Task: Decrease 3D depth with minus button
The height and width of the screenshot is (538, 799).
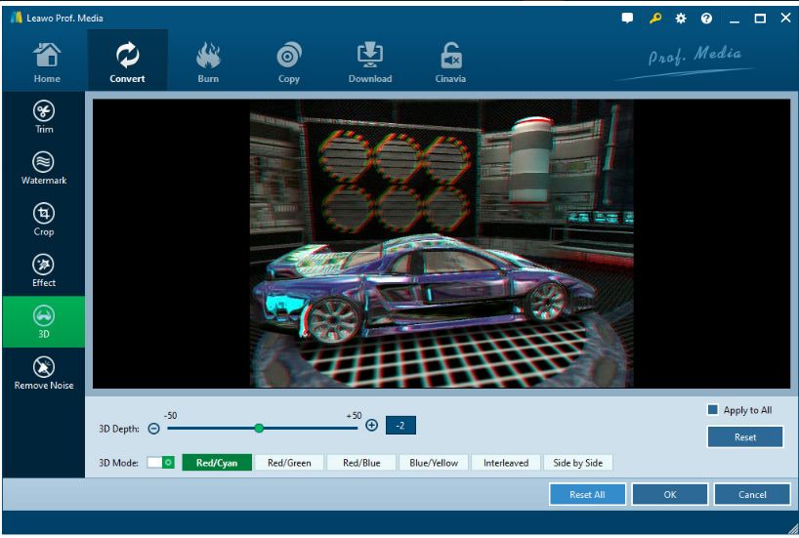Action: pos(153,428)
